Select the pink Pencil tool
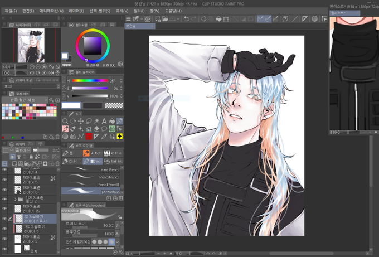The image size is (379, 257). 65,129
